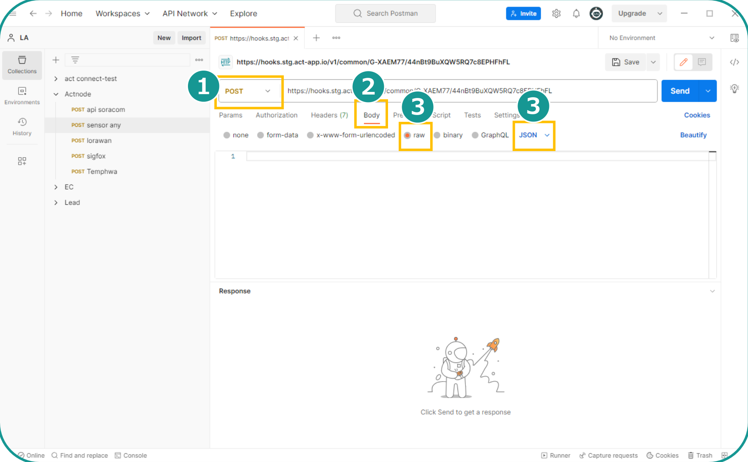Open the environment quick look icon
The height and width of the screenshot is (462, 748).
click(x=734, y=38)
